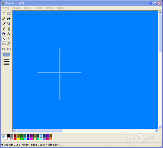
Task: Open the 图像 (Image) menu
Action: pyautogui.click(x=39, y=8)
